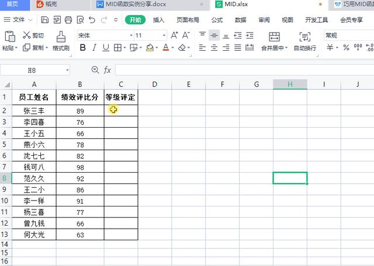Toggle Align Left
The height and width of the screenshot is (266, 374).
pos(202,48)
